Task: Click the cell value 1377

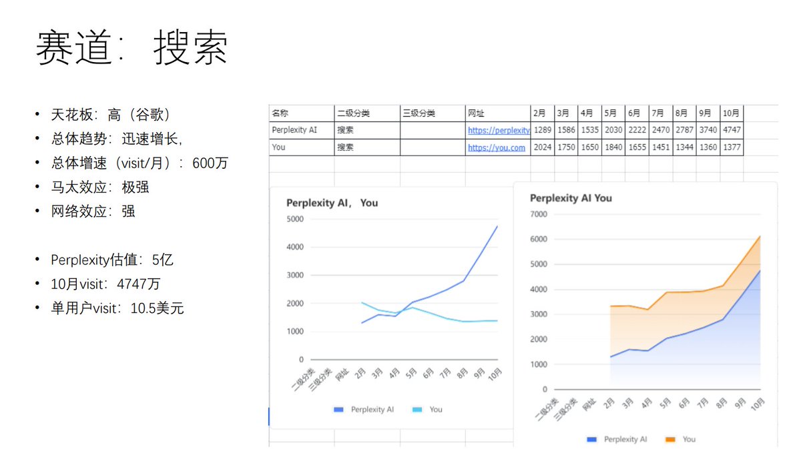Action: [x=732, y=147]
